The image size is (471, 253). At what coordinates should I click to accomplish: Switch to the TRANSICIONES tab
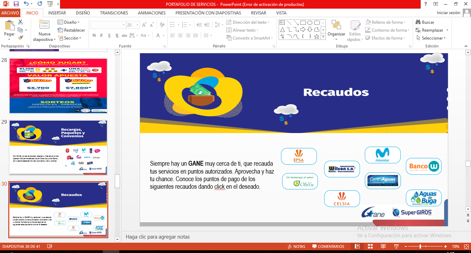pos(114,13)
